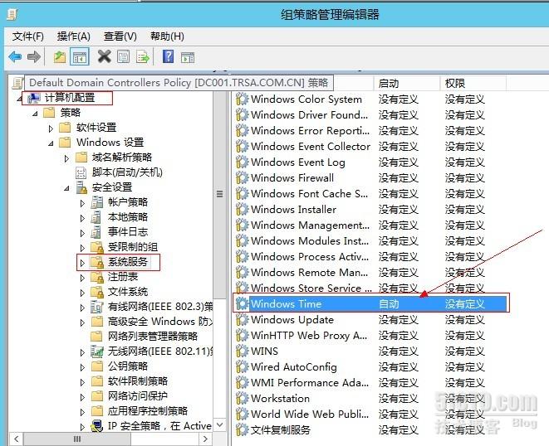Viewport: 549px width, 446px height.
Task: Select the 应用程序控制策略 tree item
Action: tap(148, 410)
